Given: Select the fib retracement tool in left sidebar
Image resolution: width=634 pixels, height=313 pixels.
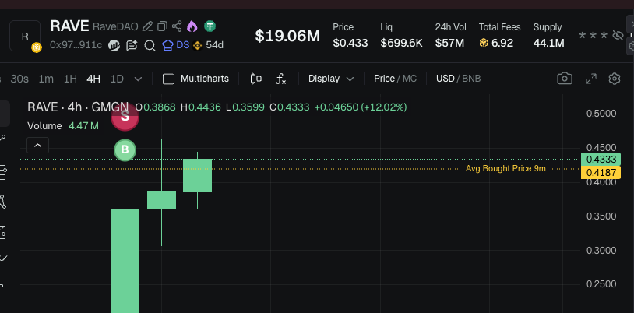Looking at the screenshot, I should (3, 173).
